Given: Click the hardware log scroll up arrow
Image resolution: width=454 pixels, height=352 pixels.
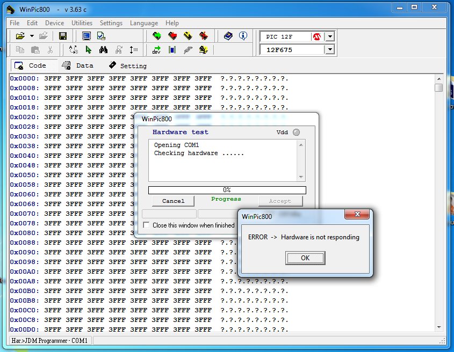Looking at the screenshot, I should click(301, 145).
